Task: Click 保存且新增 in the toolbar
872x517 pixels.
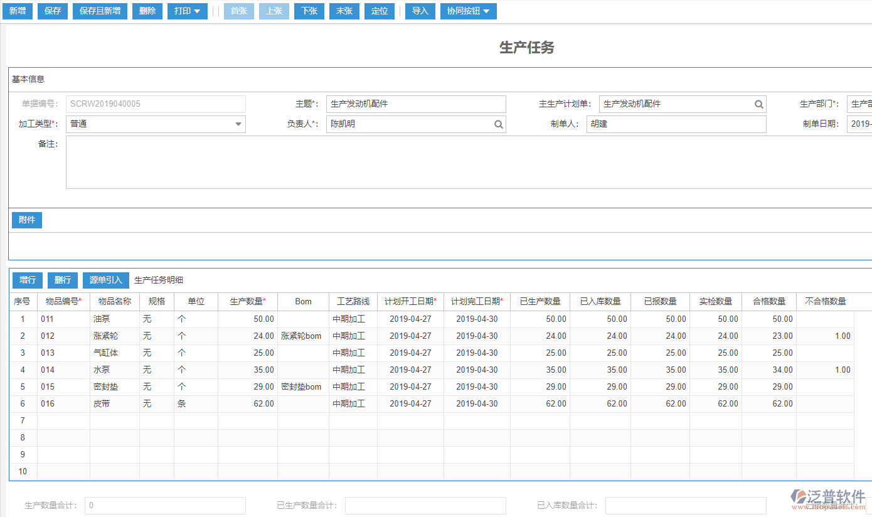Action: [100, 11]
